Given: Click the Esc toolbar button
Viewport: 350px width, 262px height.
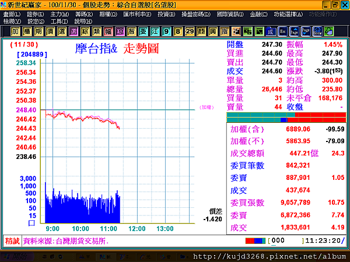Looking at the screenshot, I should (282, 31).
